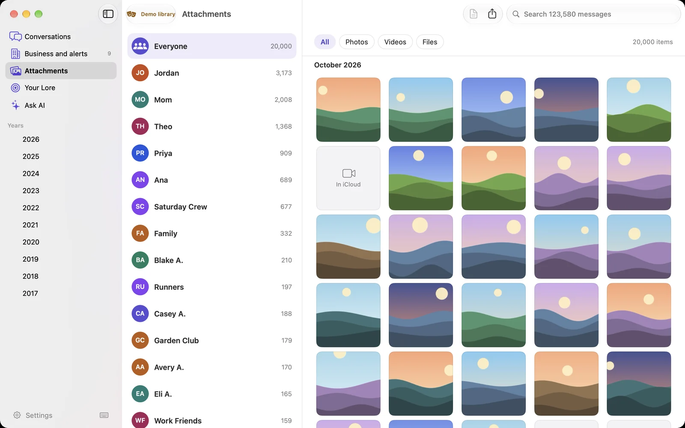Toggle the sidebar panel icon

tap(108, 14)
